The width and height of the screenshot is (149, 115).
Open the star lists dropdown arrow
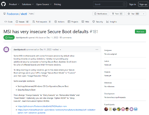[x=144, y=14]
